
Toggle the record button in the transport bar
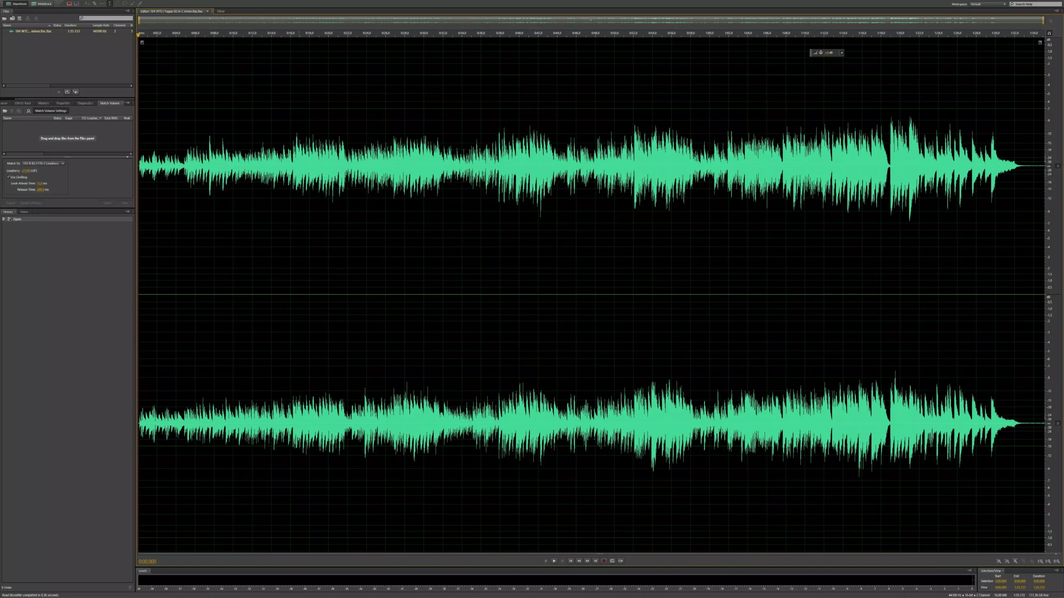[603, 561]
